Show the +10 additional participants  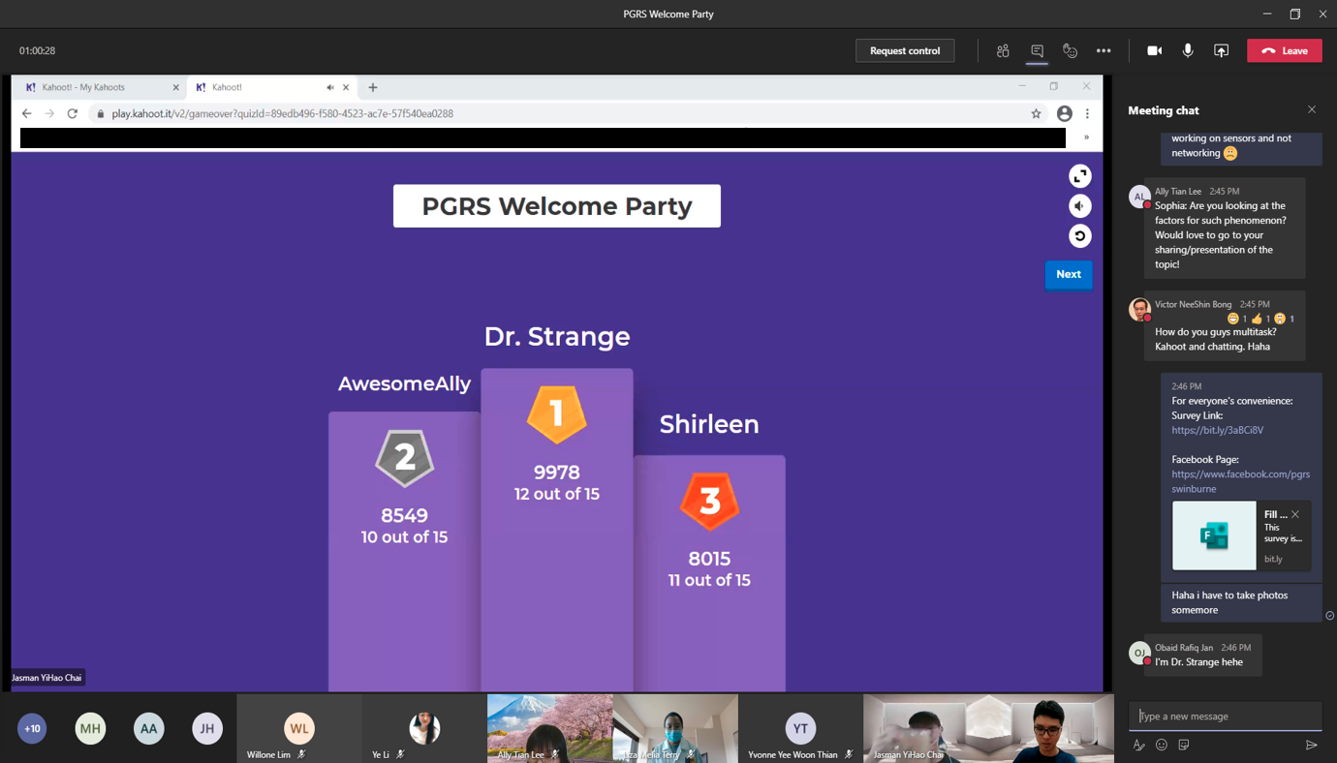[32, 728]
